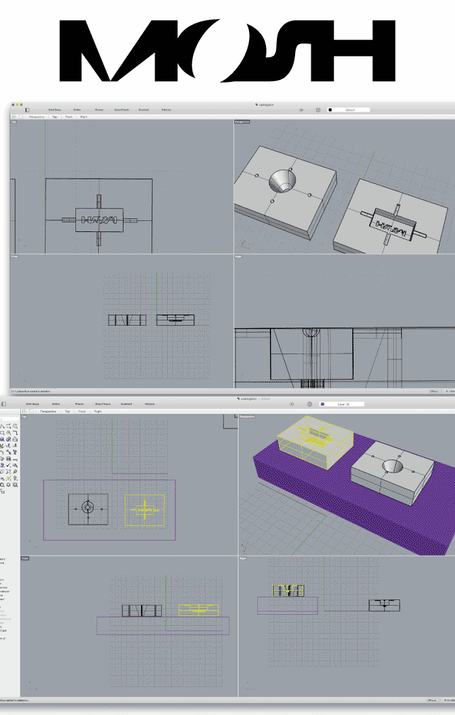Click CPlane in Layer 02 window status bar
The height and width of the screenshot is (715, 455).
[x=432, y=700]
